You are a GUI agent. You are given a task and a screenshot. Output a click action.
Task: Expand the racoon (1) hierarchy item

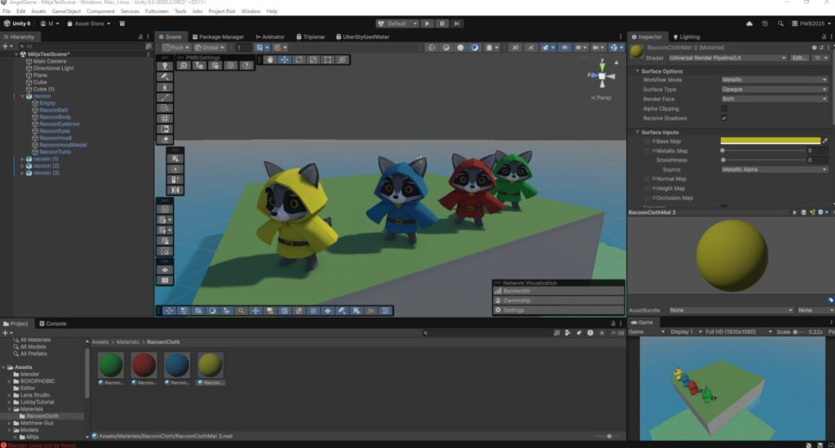click(23, 159)
